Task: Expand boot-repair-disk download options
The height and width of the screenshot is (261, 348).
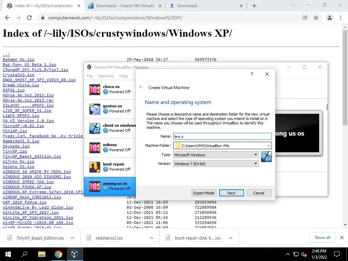Action: (x=231, y=238)
